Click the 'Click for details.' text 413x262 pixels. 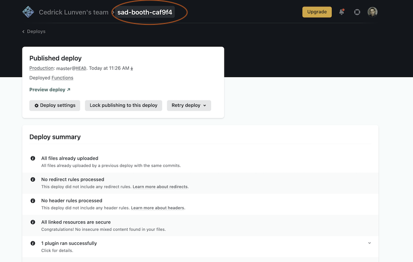coord(57,251)
